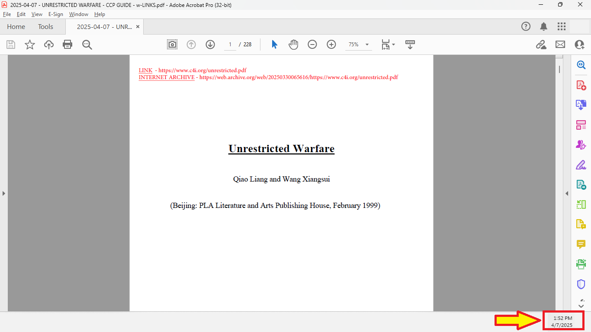Click the share with others person icon
This screenshot has width=591, height=332.
(579, 45)
